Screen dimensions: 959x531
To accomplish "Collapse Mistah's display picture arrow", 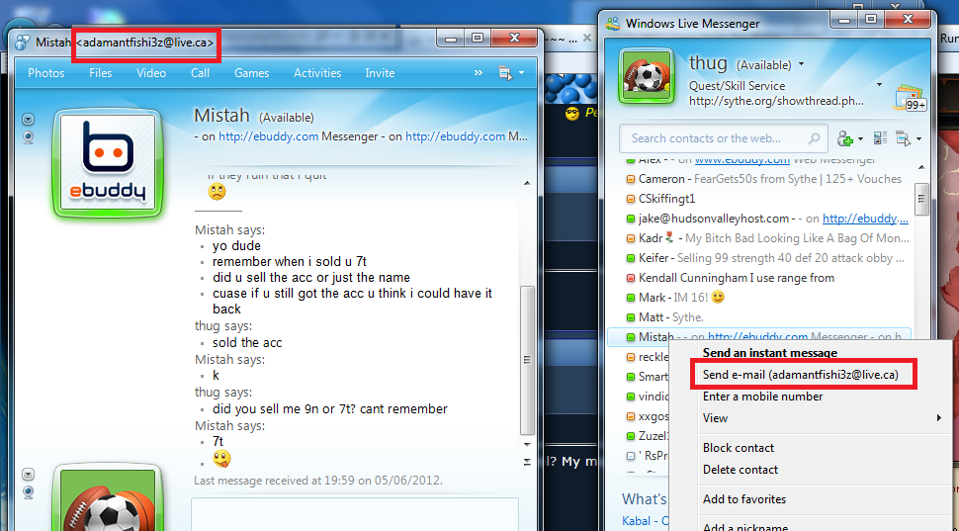I will [x=28, y=119].
